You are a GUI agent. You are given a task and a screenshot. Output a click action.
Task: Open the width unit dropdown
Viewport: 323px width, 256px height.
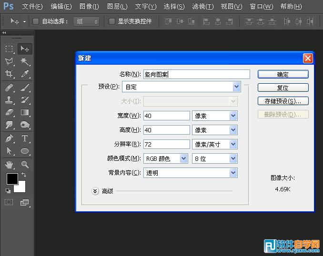(x=233, y=116)
